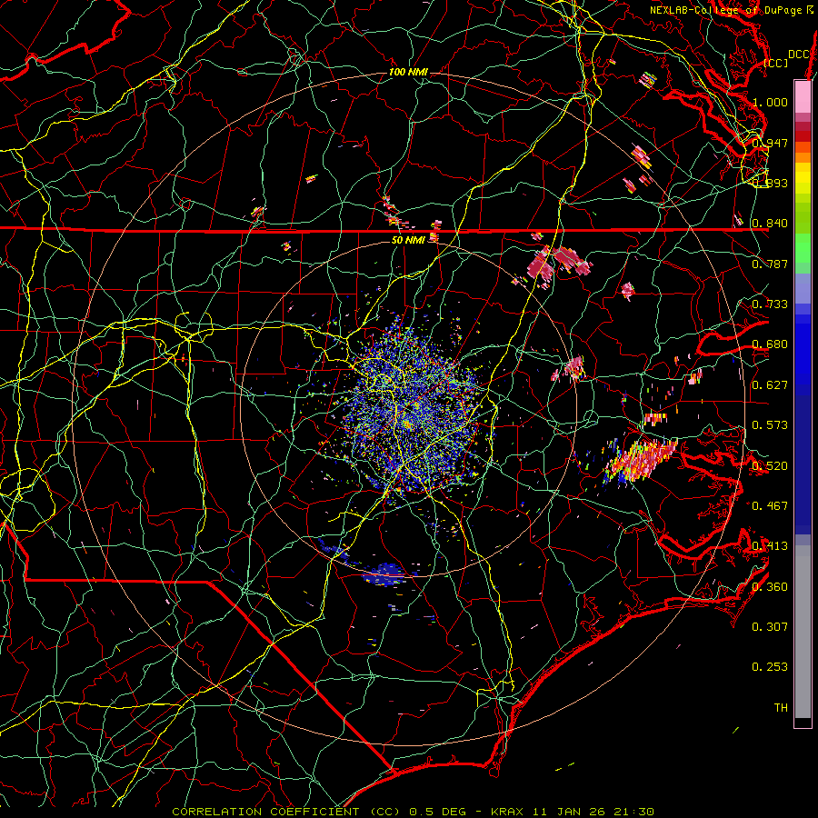The width and height of the screenshot is (818, 818).
Task: Click the 0.787 scale value
Action: 770,264
